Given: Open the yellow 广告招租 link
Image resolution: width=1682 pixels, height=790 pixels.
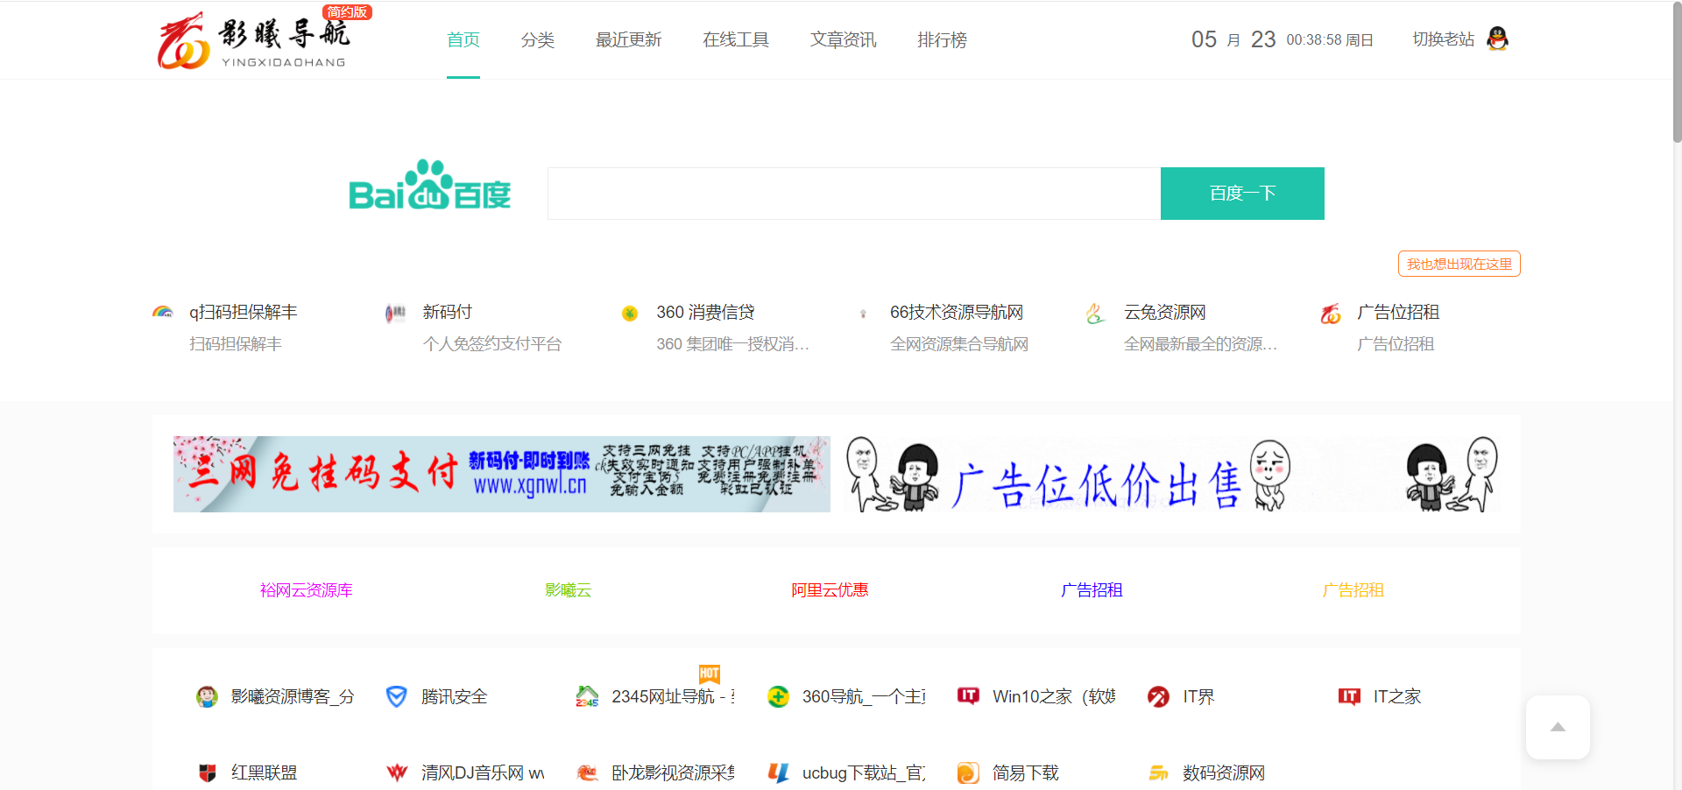Looking at the screenshot, I should coord(1353,590).
